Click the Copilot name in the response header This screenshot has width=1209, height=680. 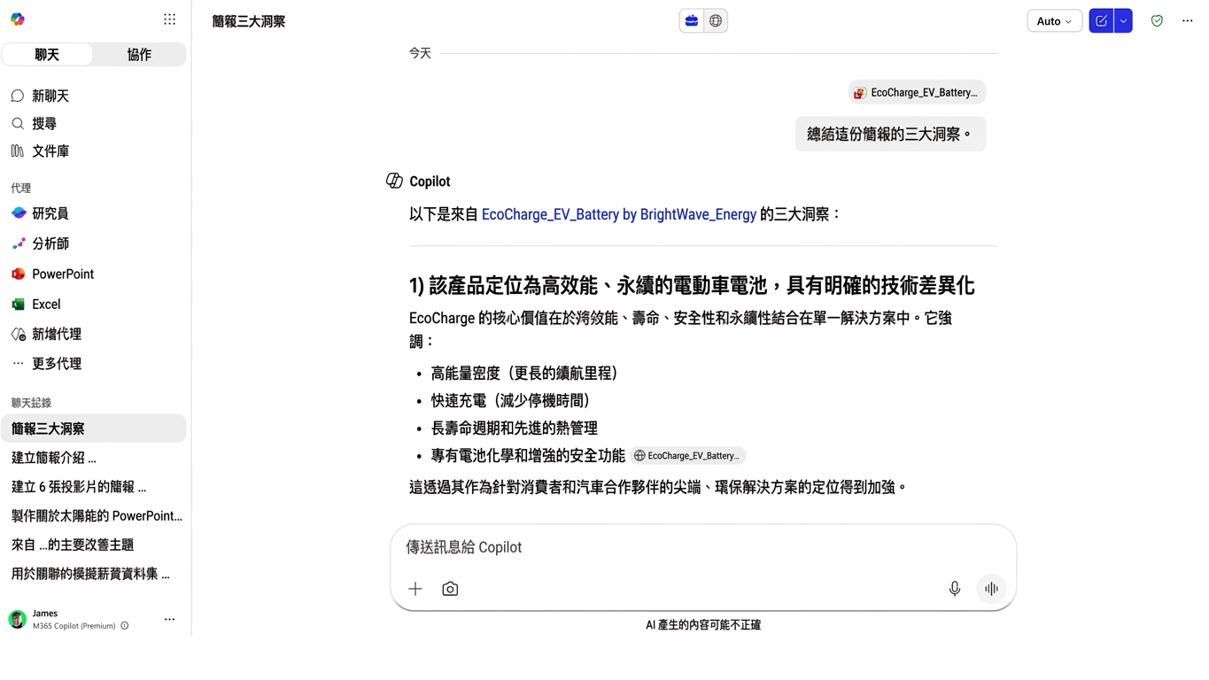(430, 182)
